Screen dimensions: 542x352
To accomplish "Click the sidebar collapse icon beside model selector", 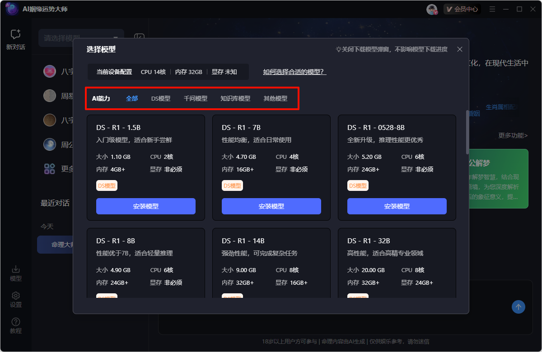I will coord(139,38).
